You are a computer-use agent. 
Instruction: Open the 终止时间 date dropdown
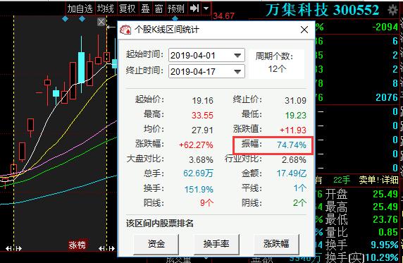[x=237, y=71]
